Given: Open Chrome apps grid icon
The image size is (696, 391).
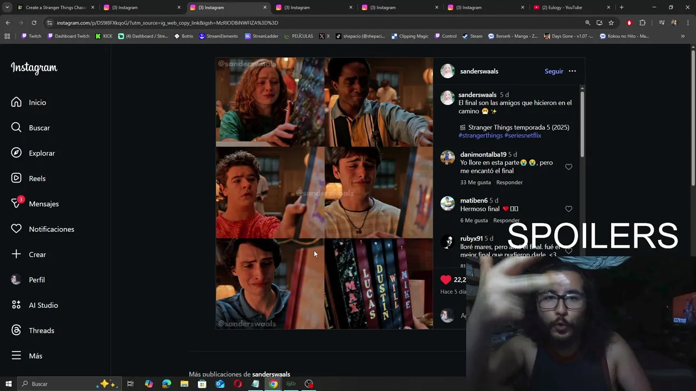Looking at the screenshot, I should coord(7,36).
